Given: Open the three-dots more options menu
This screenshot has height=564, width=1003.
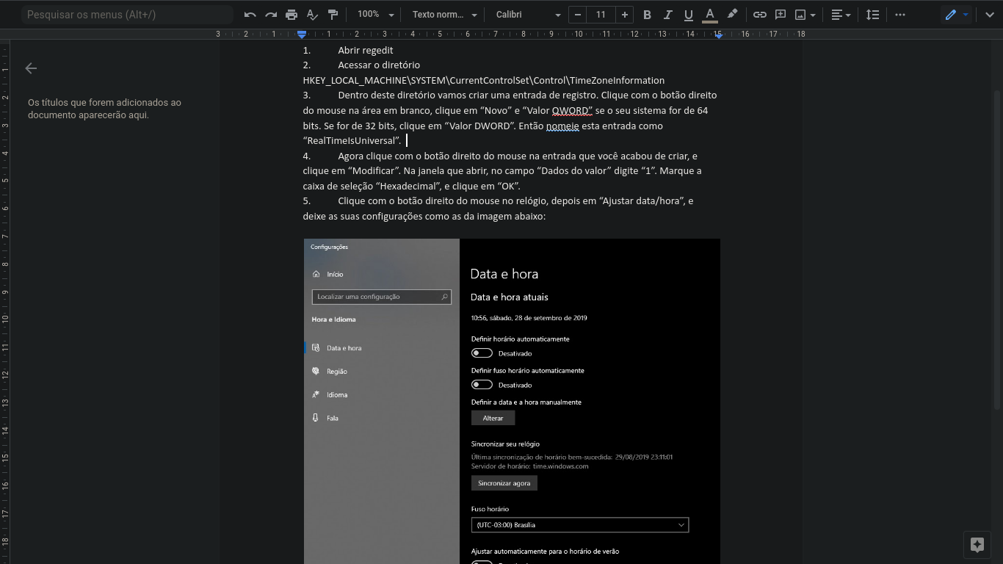Looking at the screenshot, I should point(900,15).
